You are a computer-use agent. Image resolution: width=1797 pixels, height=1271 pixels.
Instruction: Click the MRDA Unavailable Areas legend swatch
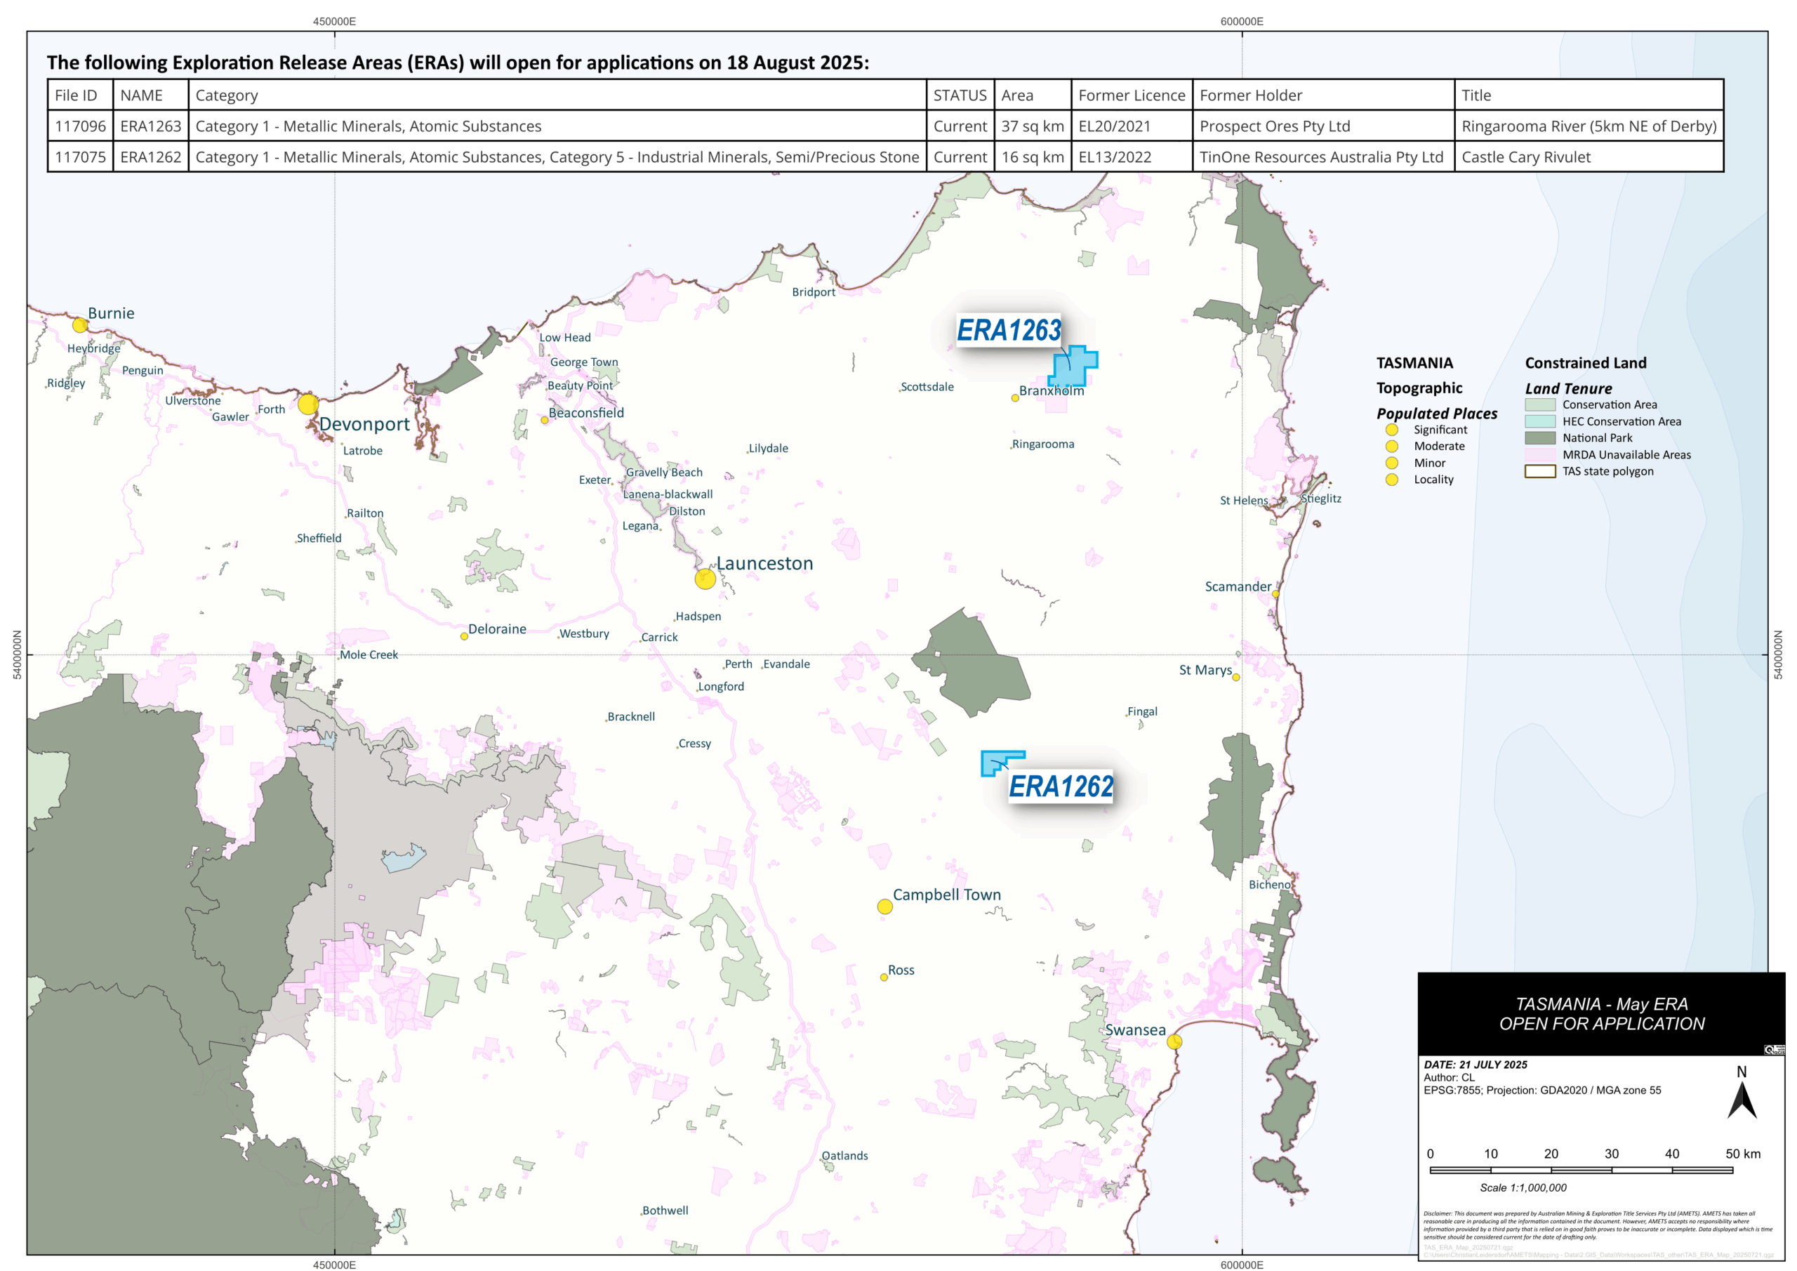coord(1539,454)
